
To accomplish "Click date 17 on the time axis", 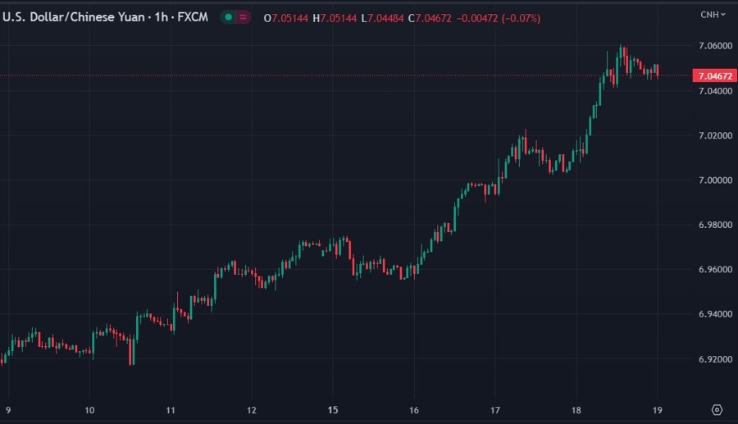I will (x=495, y=410).
